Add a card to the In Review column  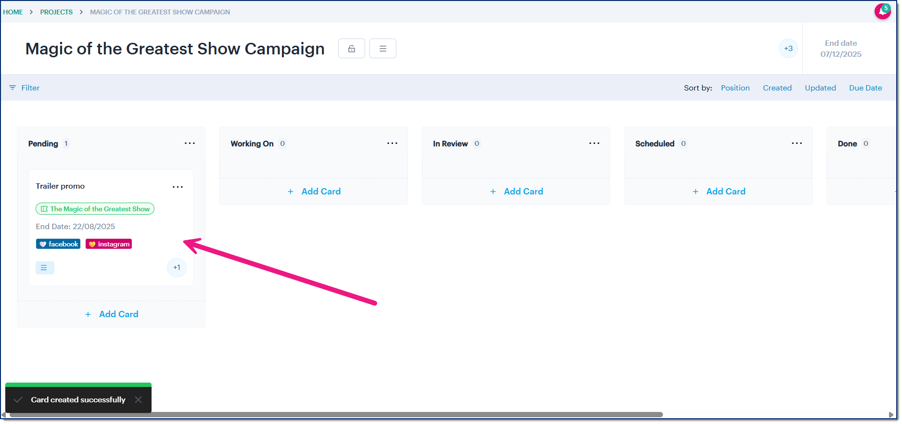(x=517, y=192)
